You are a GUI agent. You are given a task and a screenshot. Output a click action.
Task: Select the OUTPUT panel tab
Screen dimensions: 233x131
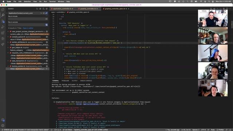coord(75,81)
